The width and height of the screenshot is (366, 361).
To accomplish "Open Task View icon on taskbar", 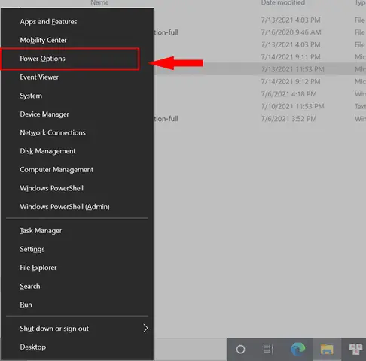I will click(x=268, y=349).
